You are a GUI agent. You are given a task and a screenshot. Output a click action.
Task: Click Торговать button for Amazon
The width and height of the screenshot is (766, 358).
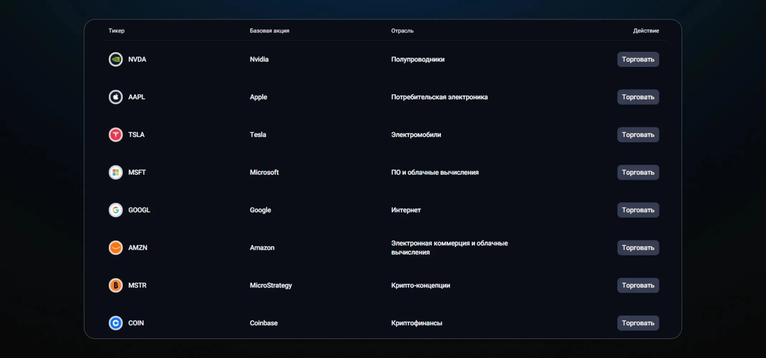(638, 248)
